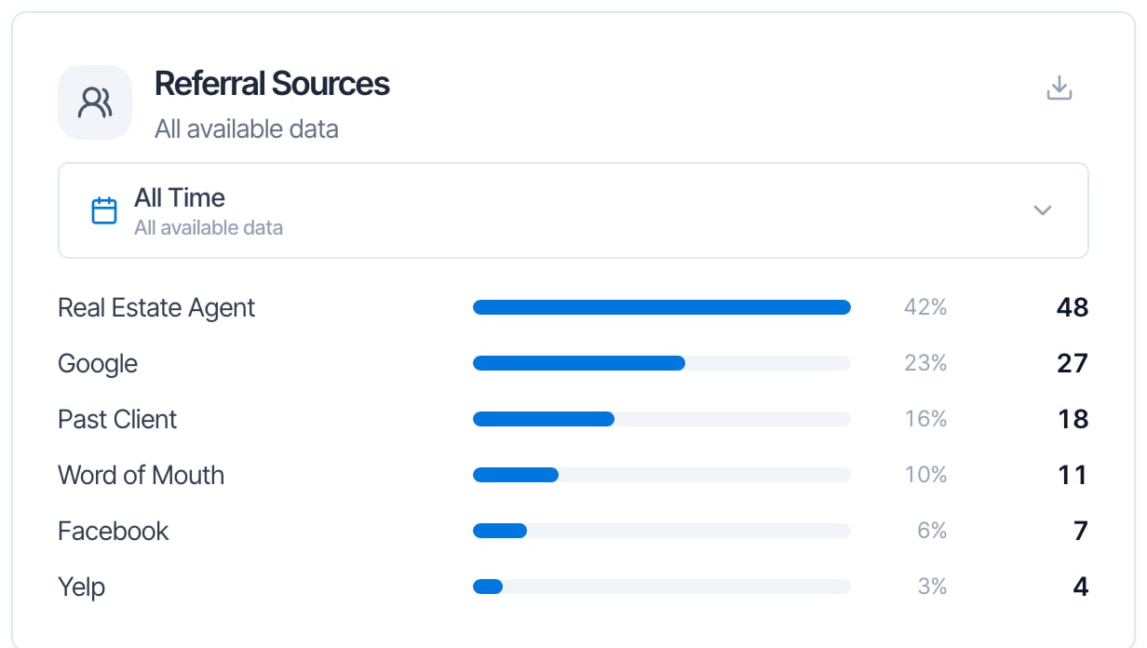The image size is (1147, 648).
Task: Click the count 48 for Real Estate Agent
Action: 1073,307
